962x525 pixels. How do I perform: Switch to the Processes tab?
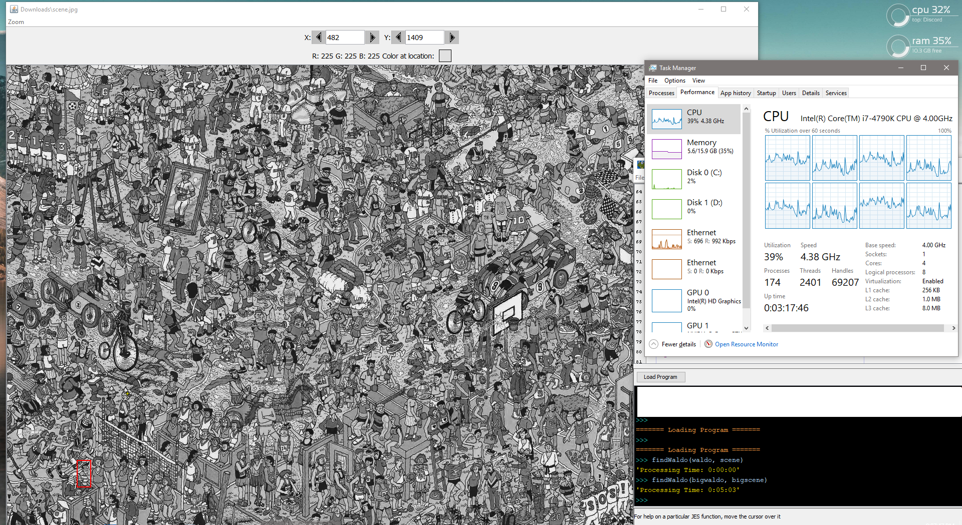(661, 93)
